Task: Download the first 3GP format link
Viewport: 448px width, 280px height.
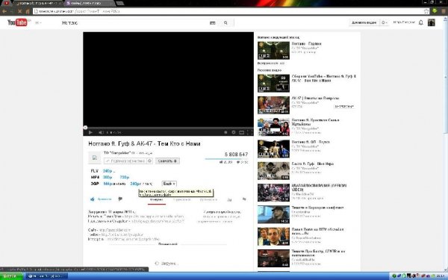Action: pos(108,184)
